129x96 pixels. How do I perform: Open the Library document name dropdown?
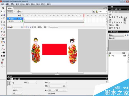[116, 35]
